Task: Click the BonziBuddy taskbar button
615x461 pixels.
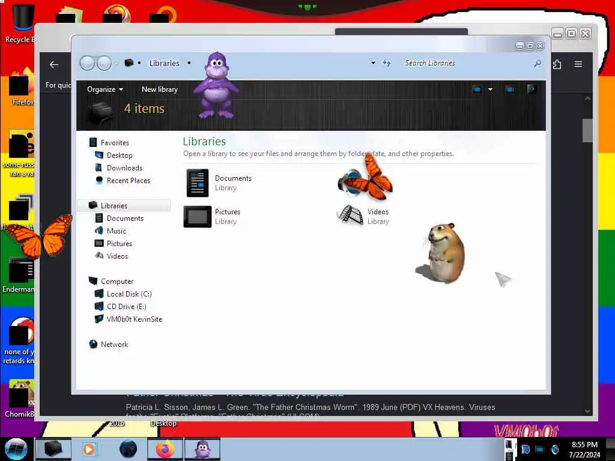Action: (202, 449)
